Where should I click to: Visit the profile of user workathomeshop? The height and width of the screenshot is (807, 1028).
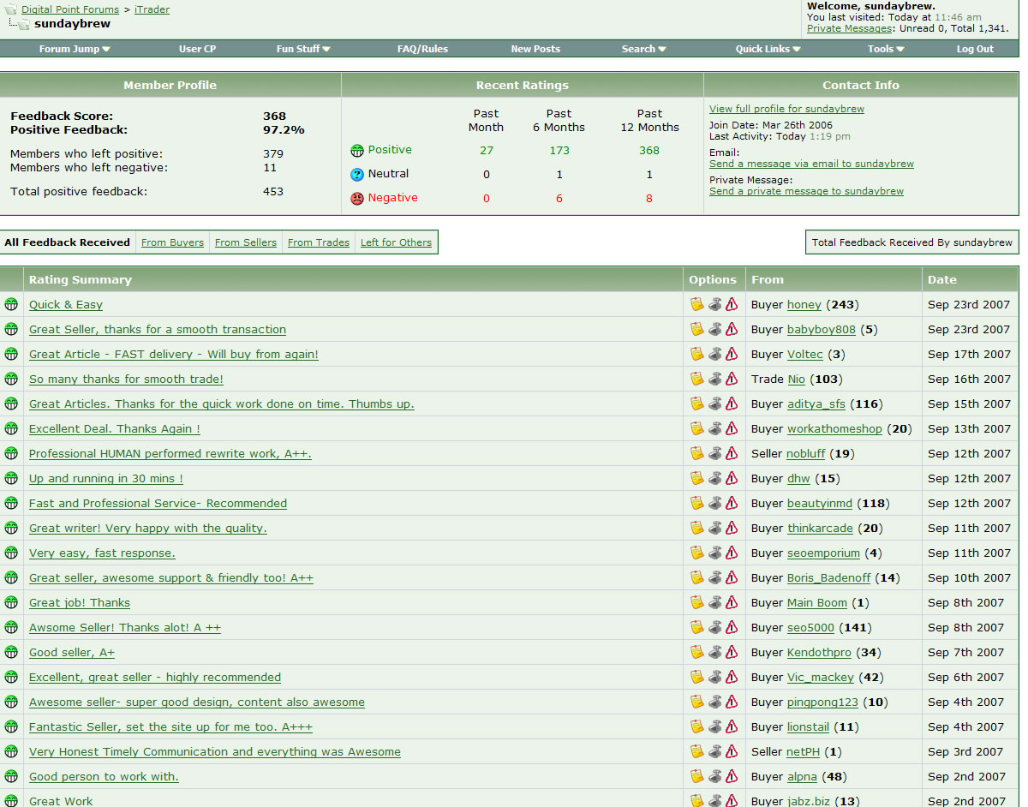pos(834,428)
